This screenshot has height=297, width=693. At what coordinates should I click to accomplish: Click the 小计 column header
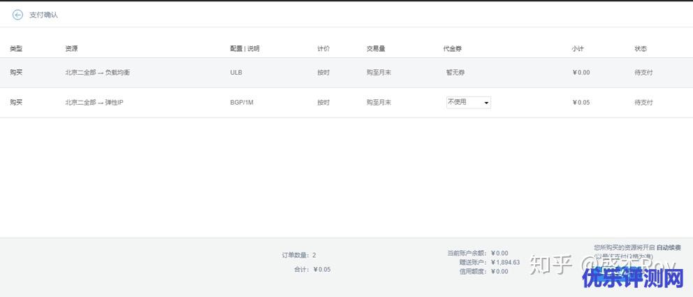[578, 49]
